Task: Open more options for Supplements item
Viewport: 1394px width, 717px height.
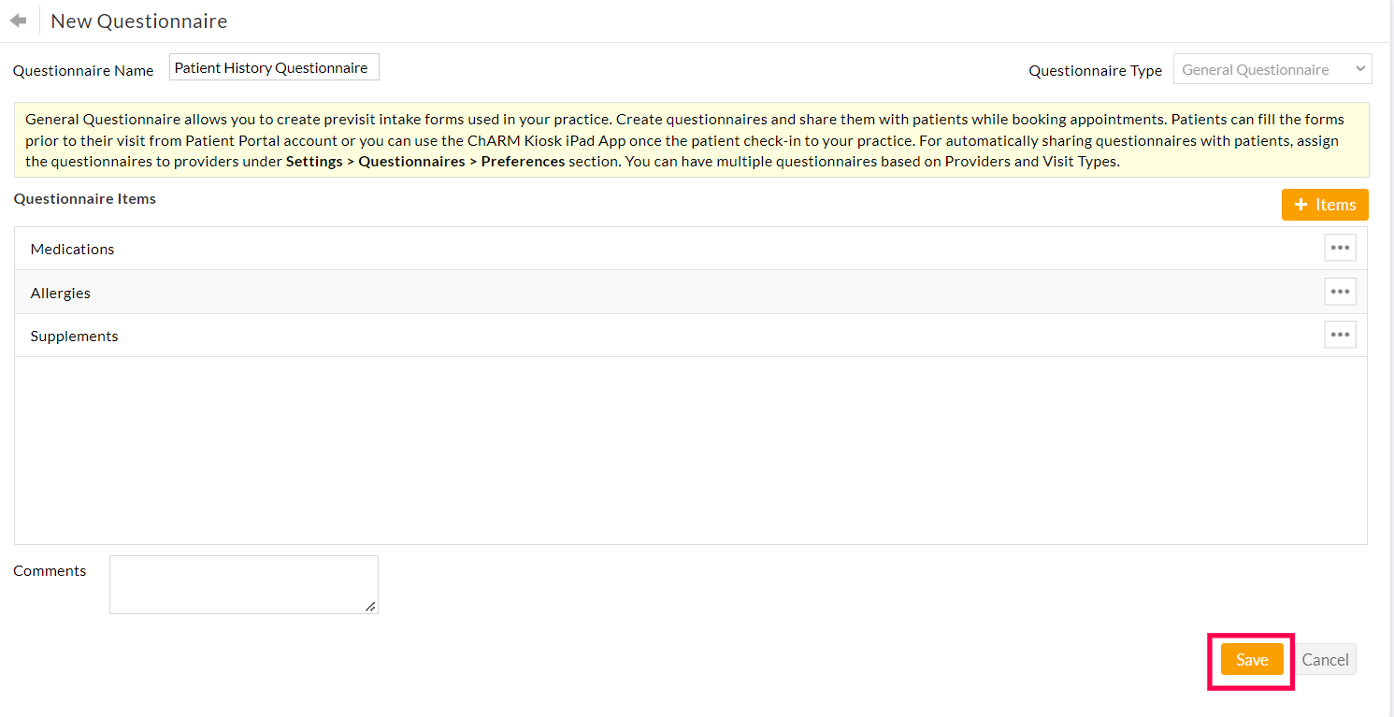Action: pyautogui.click(x=1340, y=335)
